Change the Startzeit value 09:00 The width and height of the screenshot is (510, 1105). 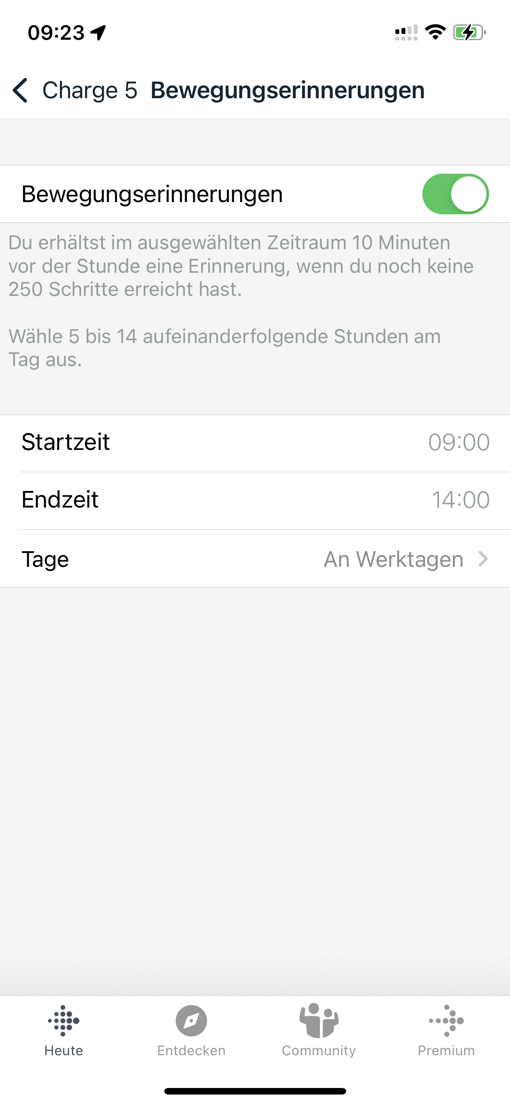click(459, 443)
